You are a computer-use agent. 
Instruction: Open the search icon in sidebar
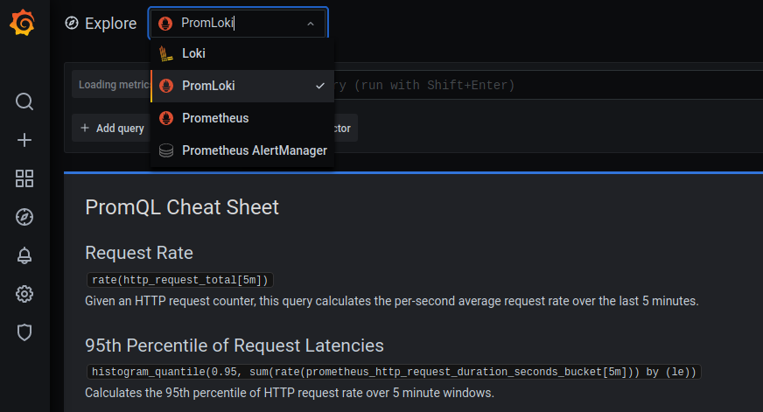click(24, 101)
